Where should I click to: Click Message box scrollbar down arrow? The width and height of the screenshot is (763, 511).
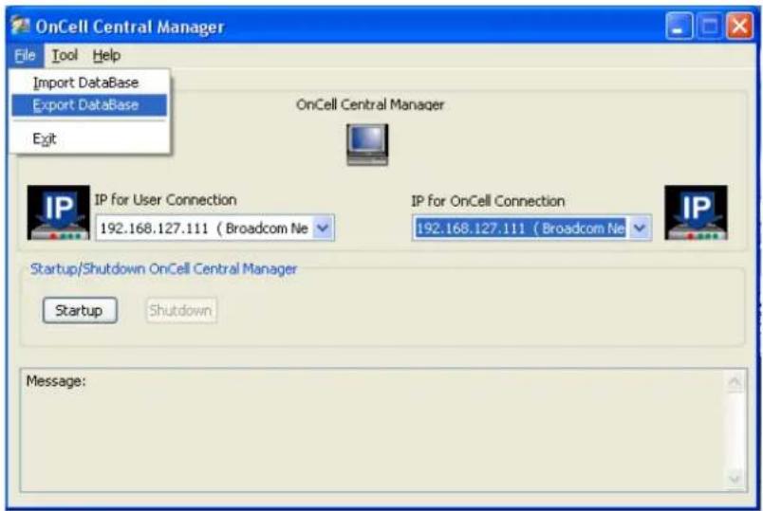(x=735, y=479)
